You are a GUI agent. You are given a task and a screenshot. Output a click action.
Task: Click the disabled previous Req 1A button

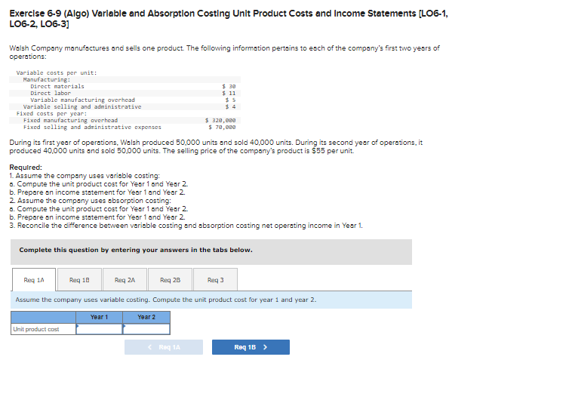tap(164, 347)
